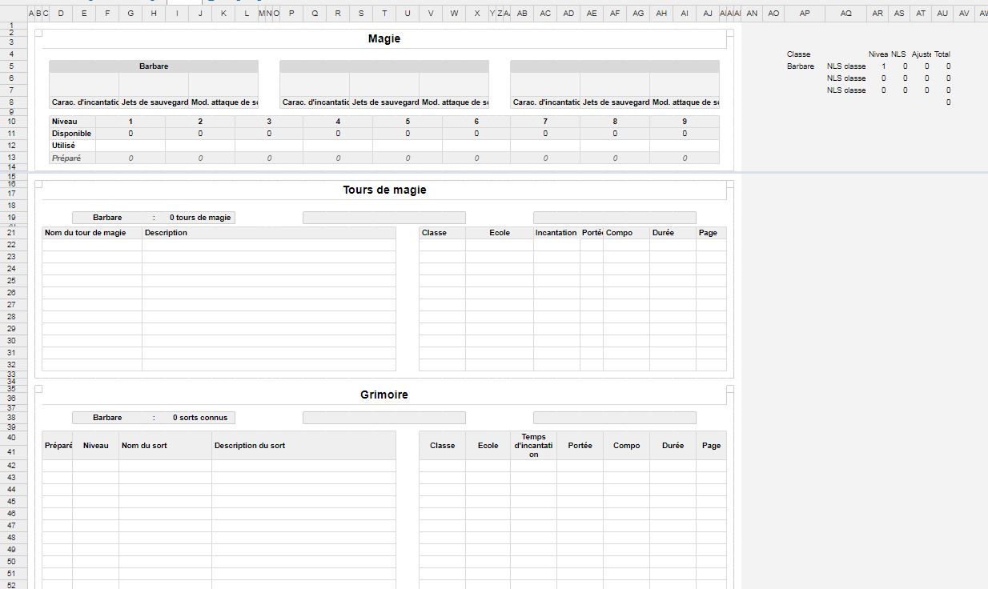The height and width of the screenshot is (589, 988).
Task: Click row header 41
Action: (12, 452)
